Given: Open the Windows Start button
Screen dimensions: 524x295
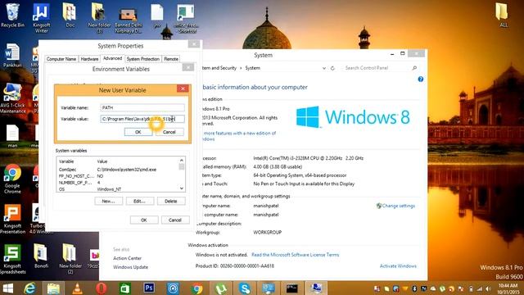Looking at the screenshot, I should 8,288.
